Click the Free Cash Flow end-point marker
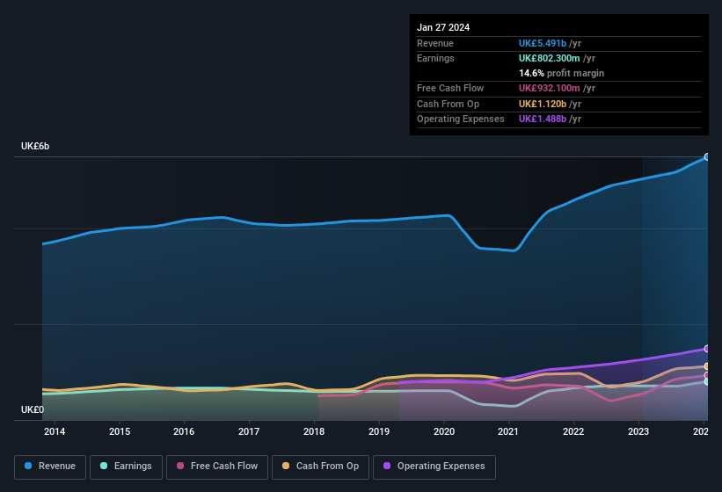 706,375
